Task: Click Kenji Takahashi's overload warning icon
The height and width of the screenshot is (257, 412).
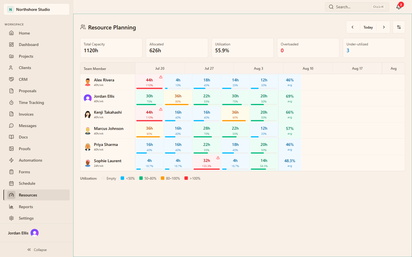Action: click(x=161, y=109)
